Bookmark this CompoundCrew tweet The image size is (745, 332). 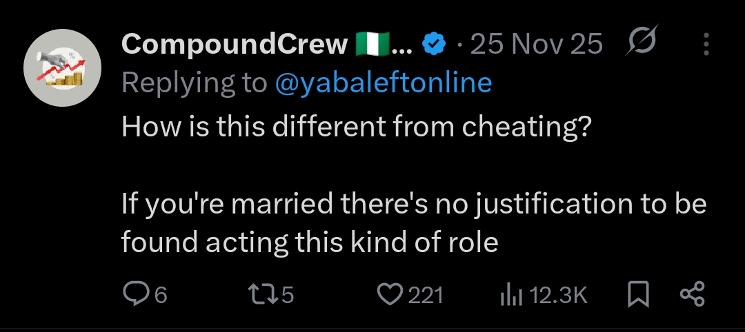coord(639,295)
